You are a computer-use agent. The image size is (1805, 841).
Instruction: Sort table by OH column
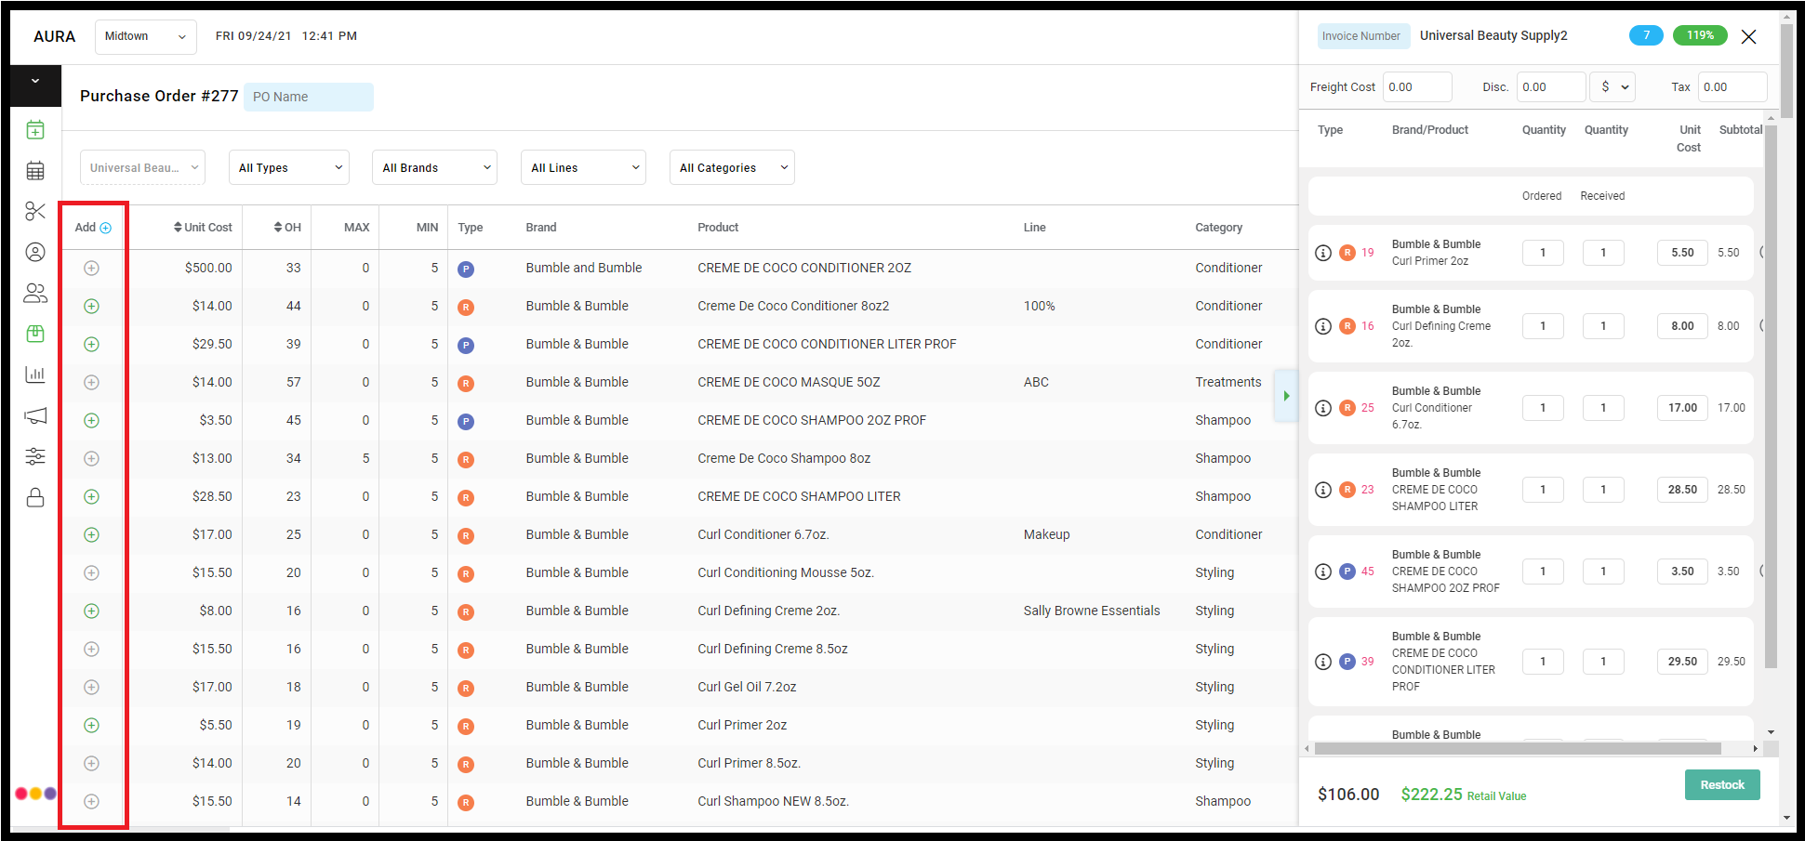pyautogui.click(x=287, y=228)
